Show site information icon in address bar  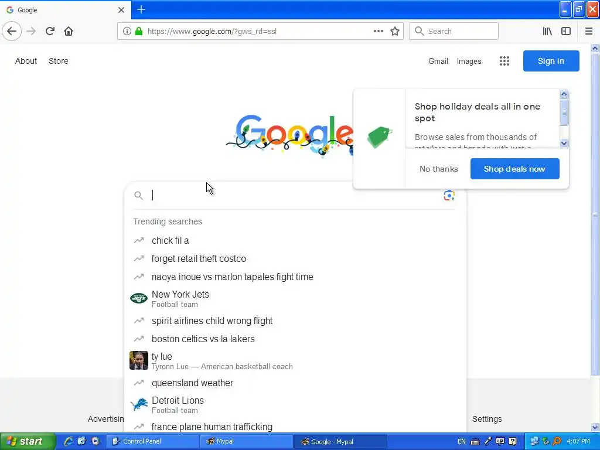tap(127, 32)
